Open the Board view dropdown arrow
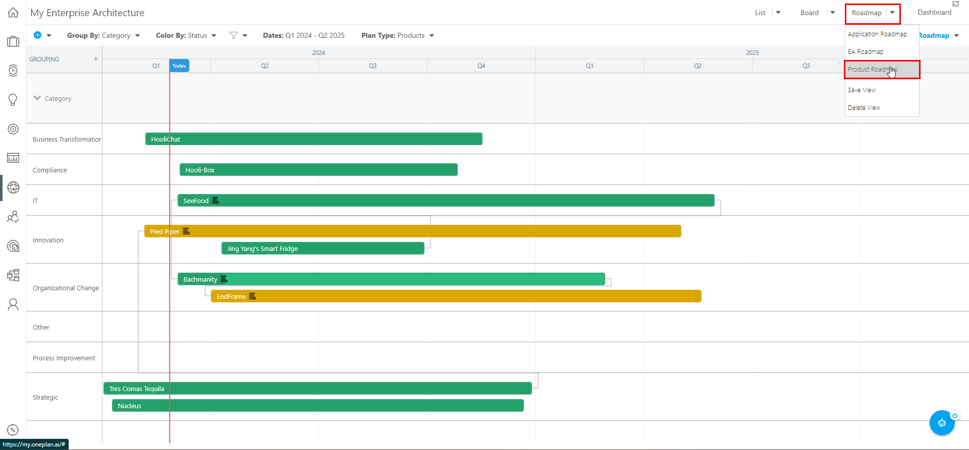This screenshot has height=450, width=969. tap(833, 13)
